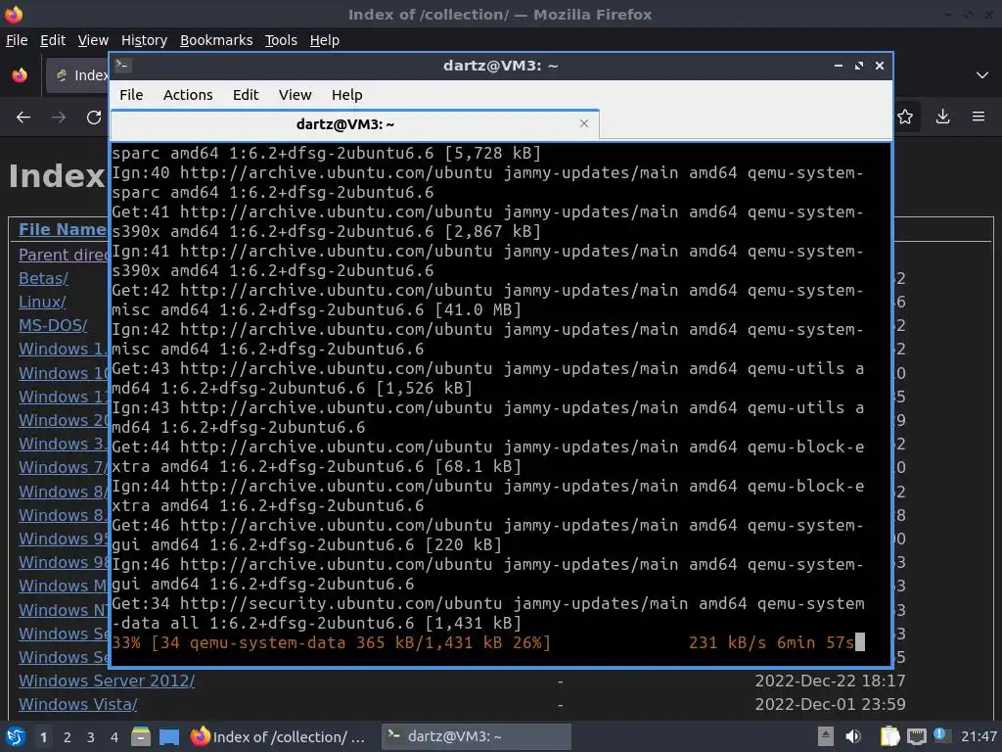Image resolution: width=1002 pixels, height=752 pixels.
Task: Switch to workspace 2 in taskbar
Action: click(68, 737)
